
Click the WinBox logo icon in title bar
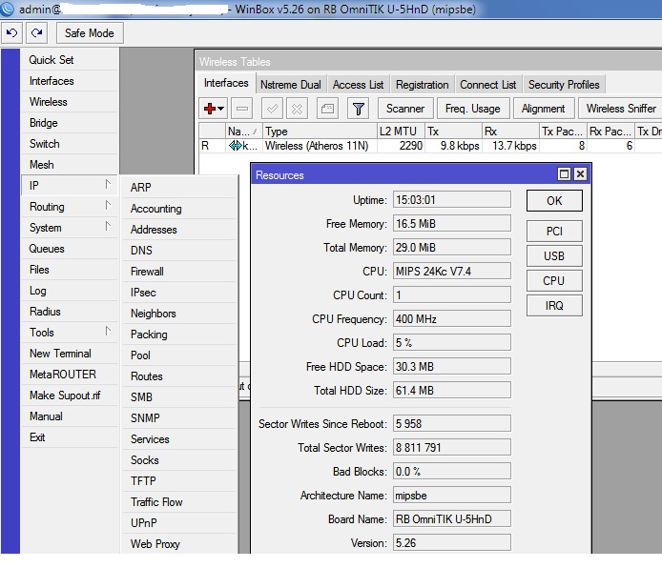[8, 9]
